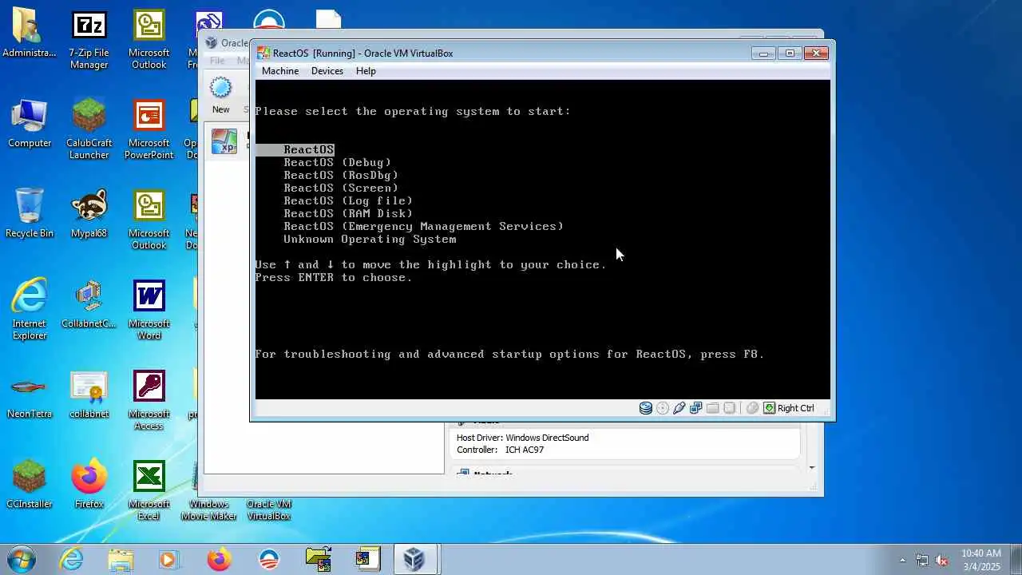Select the Oracle VM VirtualBox desktop icon
Screen dimensions: 1022x575
point(268,510)
